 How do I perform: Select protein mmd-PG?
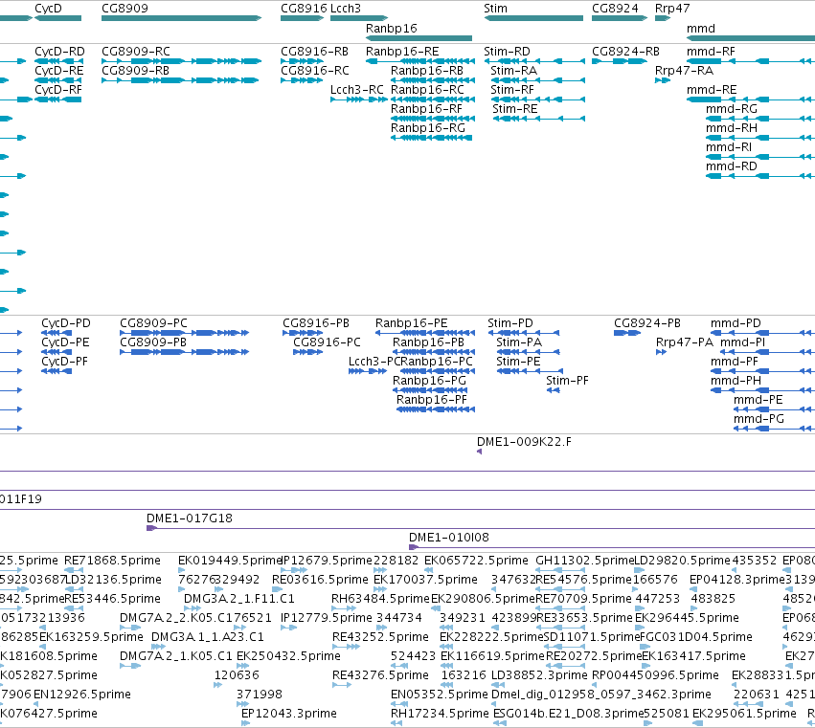775,429
